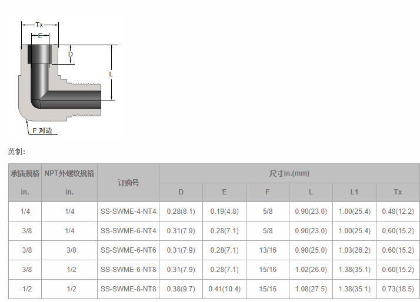Click socket size 1/4 in first row

click(25, 212)
